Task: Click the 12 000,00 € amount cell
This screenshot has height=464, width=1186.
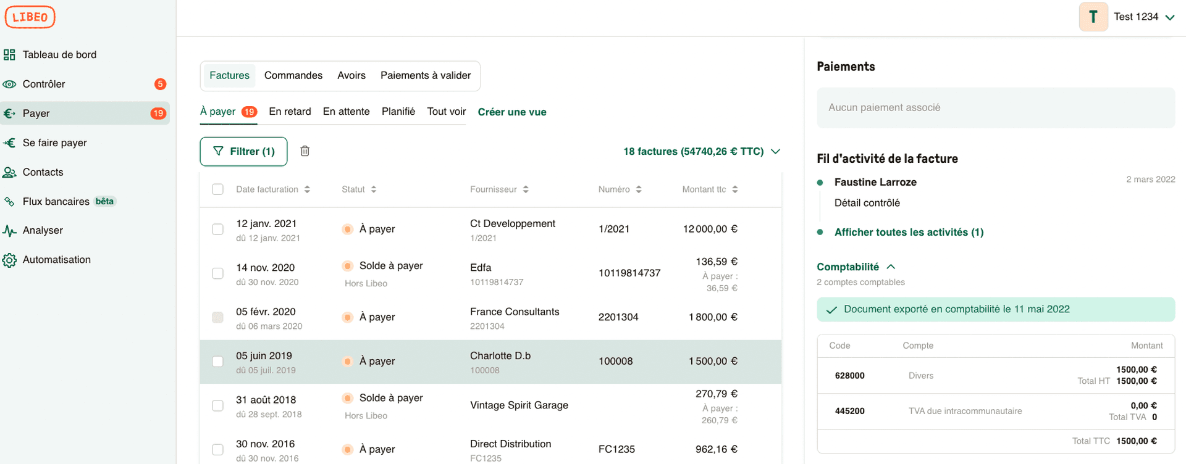Action: (710, 229)
